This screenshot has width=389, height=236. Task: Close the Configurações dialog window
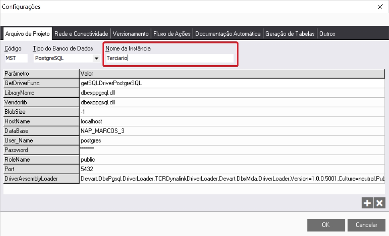(x=379, y=7)
